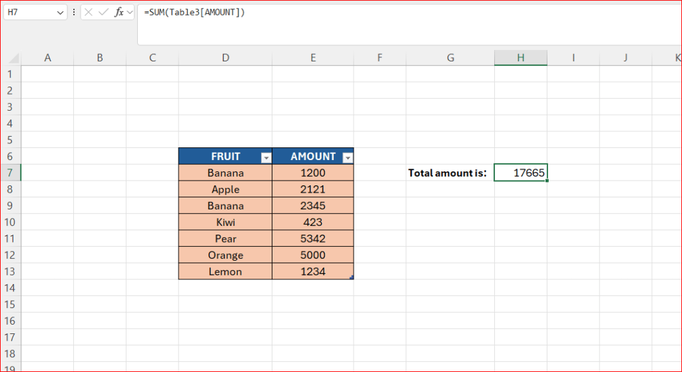The width and height of the screenshot is (682, 372).
Task: Click the 'Total amount is:' label cell
Action: coord(448,173)
